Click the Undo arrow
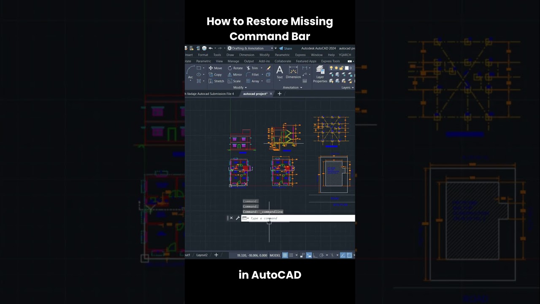The width and height of the screenshot is (540, 304). pos(211,48)
